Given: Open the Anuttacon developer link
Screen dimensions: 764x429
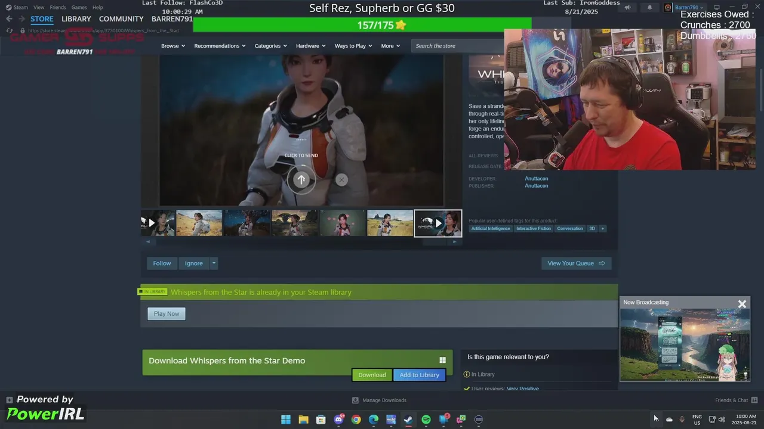Looking at the screenshot, I should [x=536, y=179].
